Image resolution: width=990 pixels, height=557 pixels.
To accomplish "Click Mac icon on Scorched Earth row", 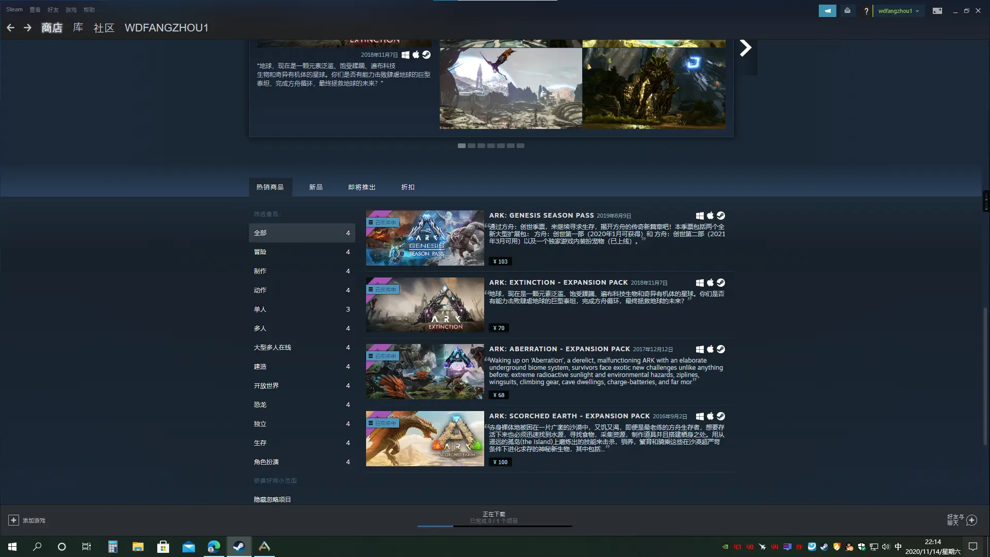I will tap(710, 417).
